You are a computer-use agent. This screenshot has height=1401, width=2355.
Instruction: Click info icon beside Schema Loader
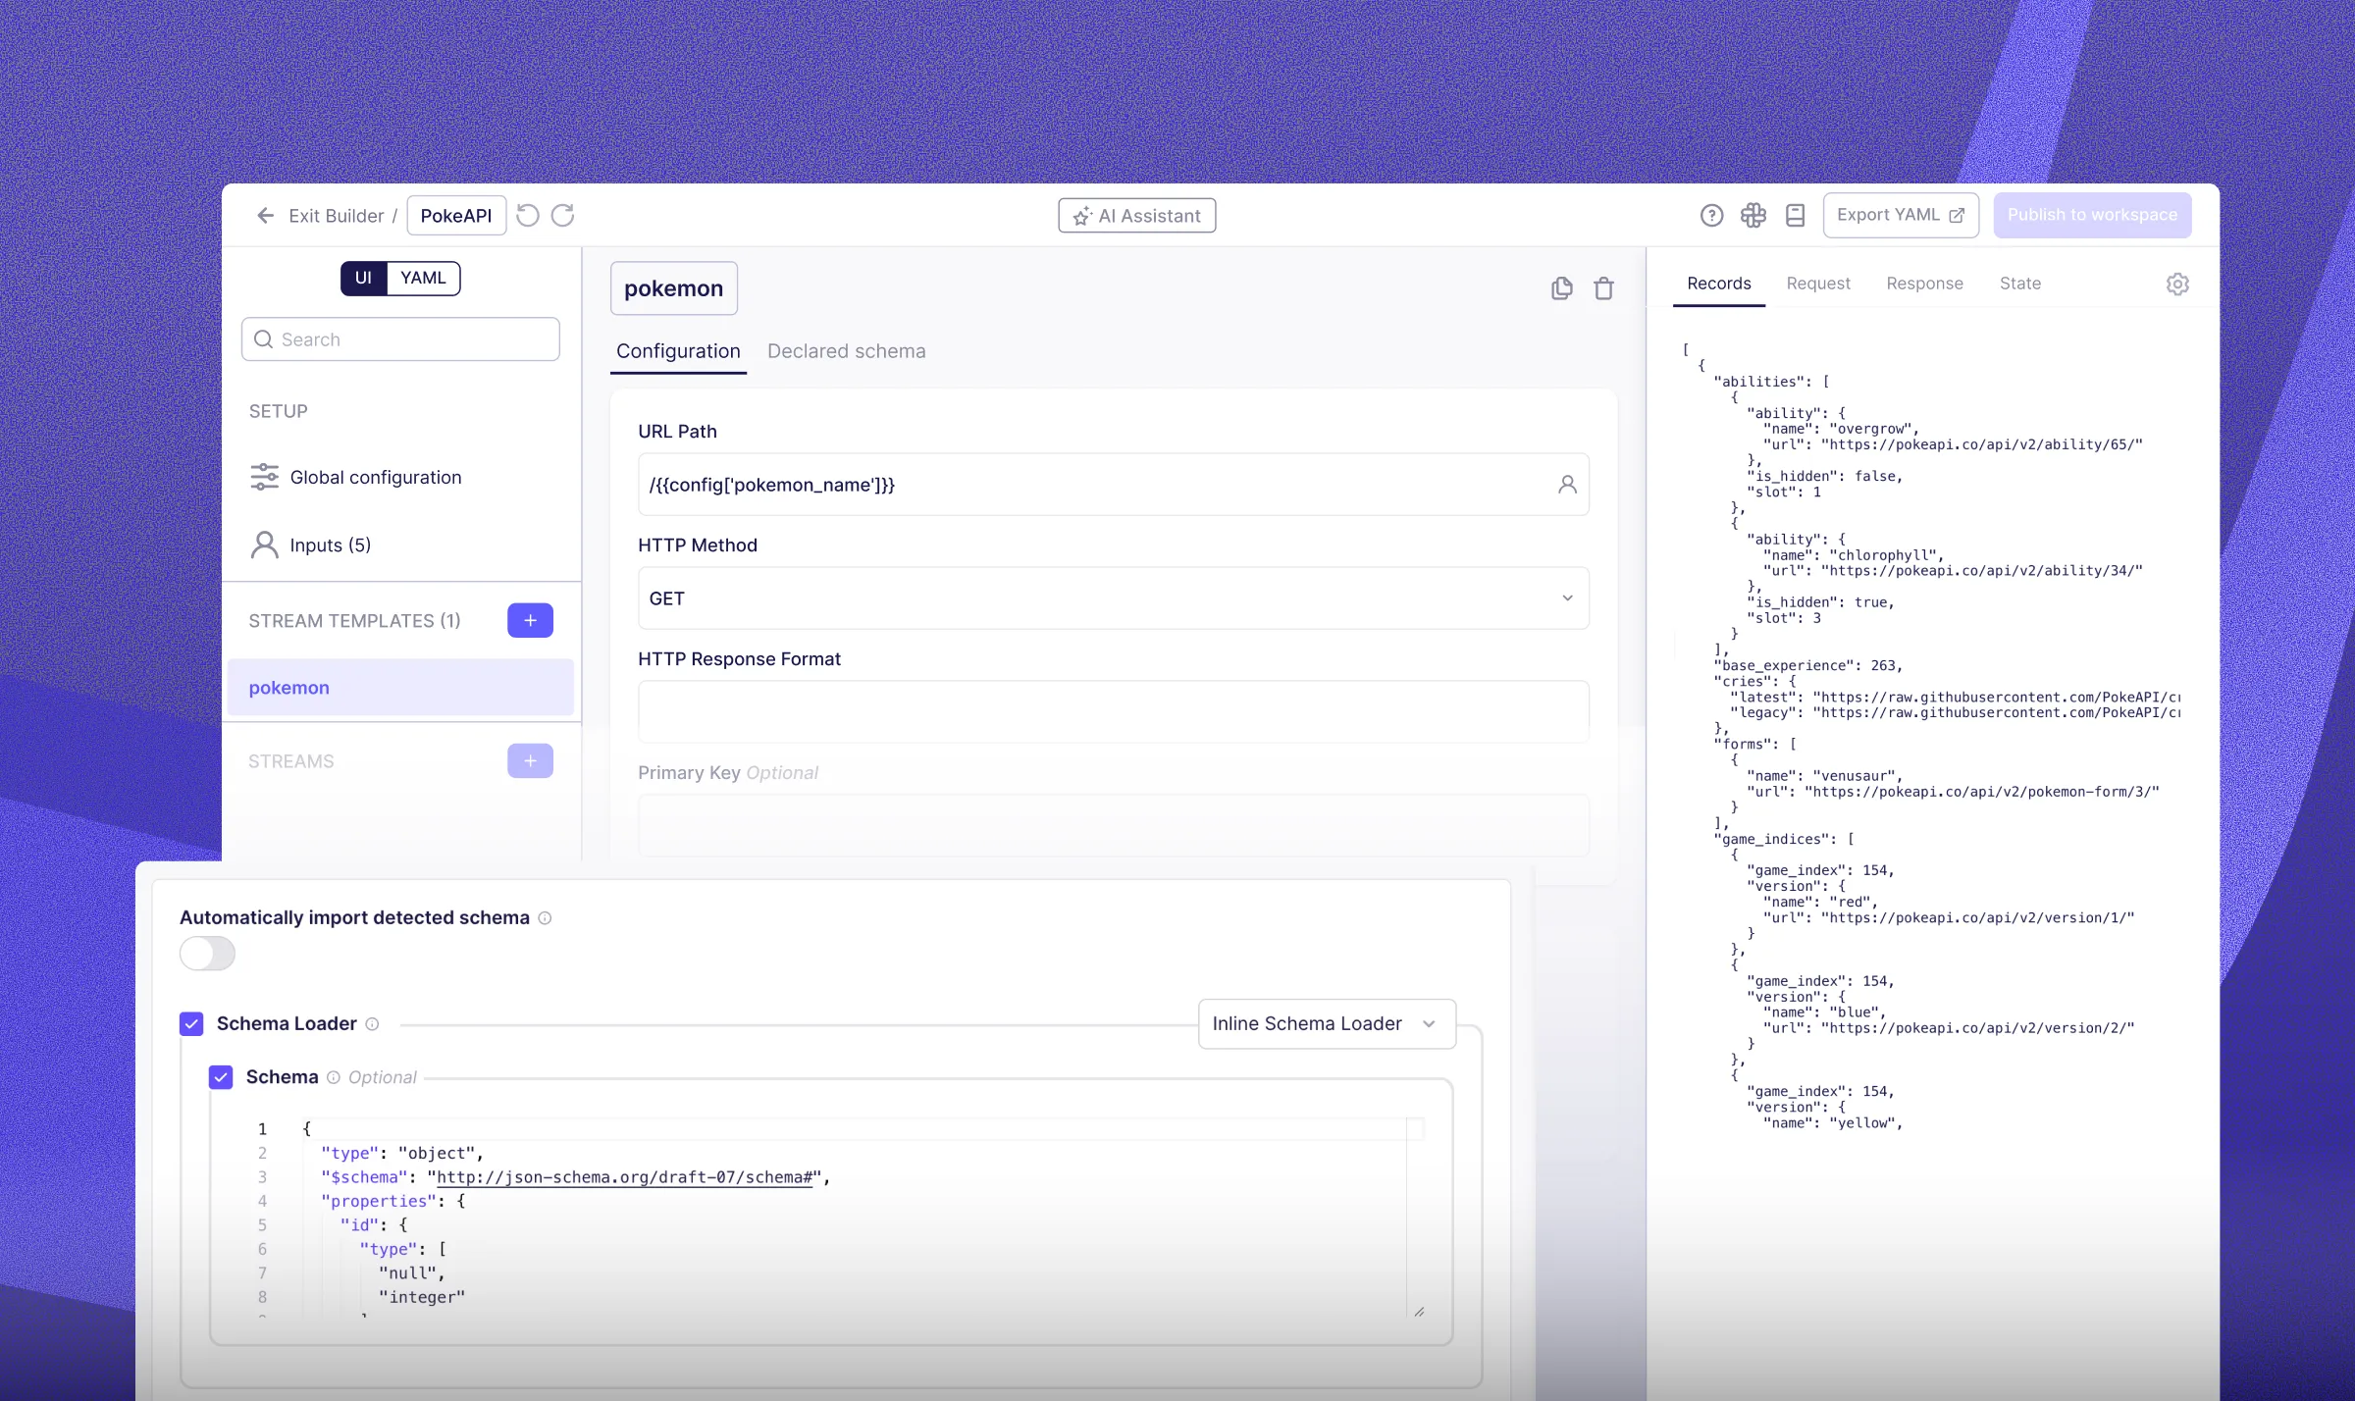[372, 1024]
